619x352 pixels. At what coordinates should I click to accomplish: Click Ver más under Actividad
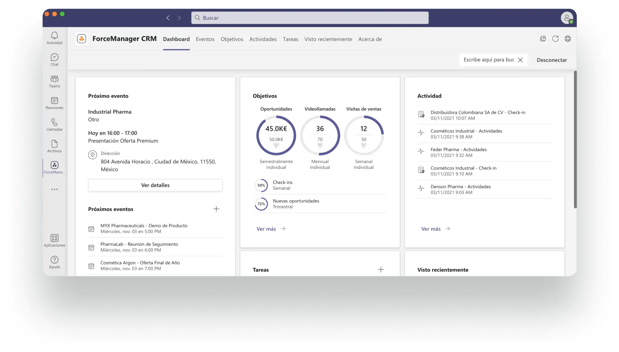436,229
